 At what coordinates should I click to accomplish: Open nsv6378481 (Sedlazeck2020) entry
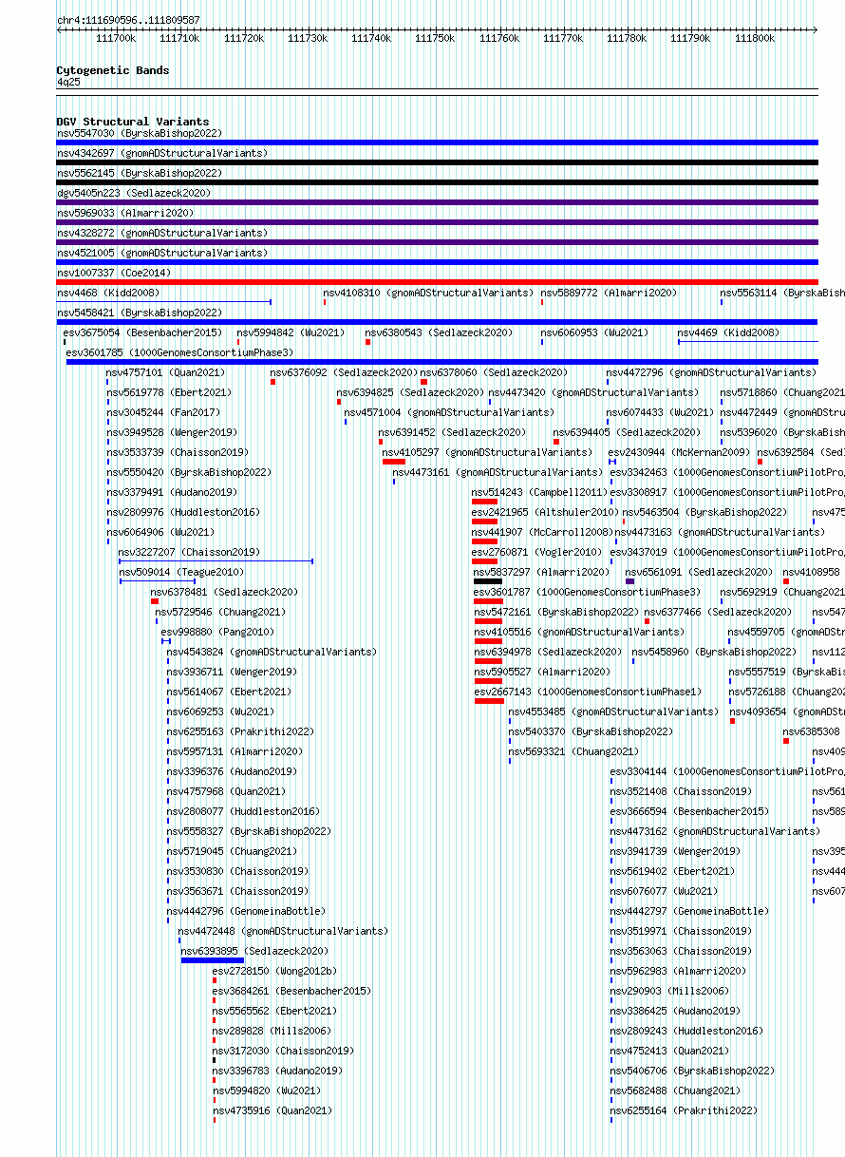tap(224, 592)
